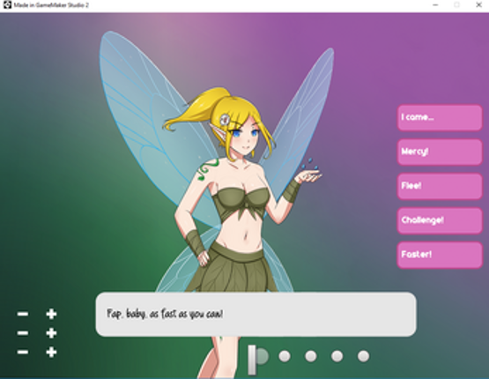Click the third progress dot
489x379 pixels.
[311, 356]
